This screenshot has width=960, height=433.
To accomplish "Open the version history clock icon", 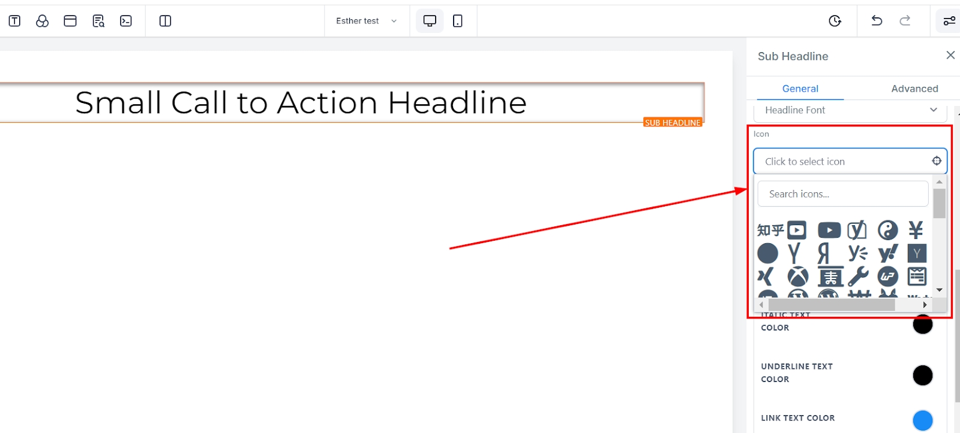I will [x=835, y=21].
